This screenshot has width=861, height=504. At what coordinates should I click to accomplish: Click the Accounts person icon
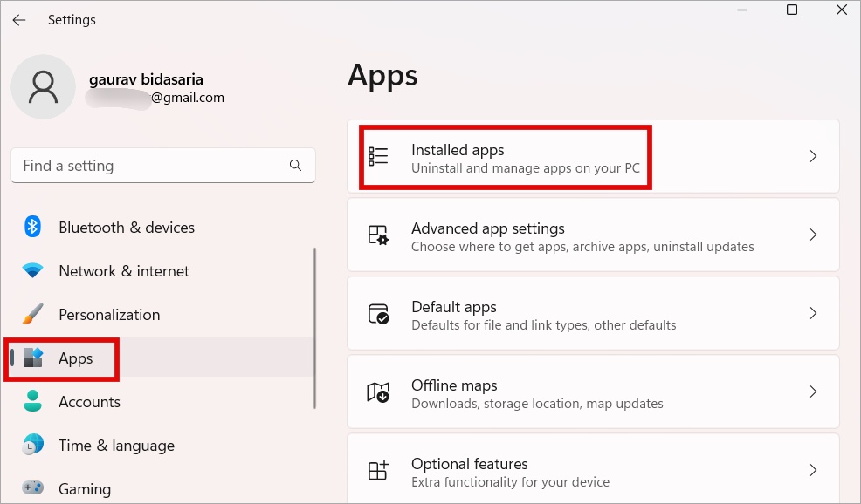click(33, 402)
